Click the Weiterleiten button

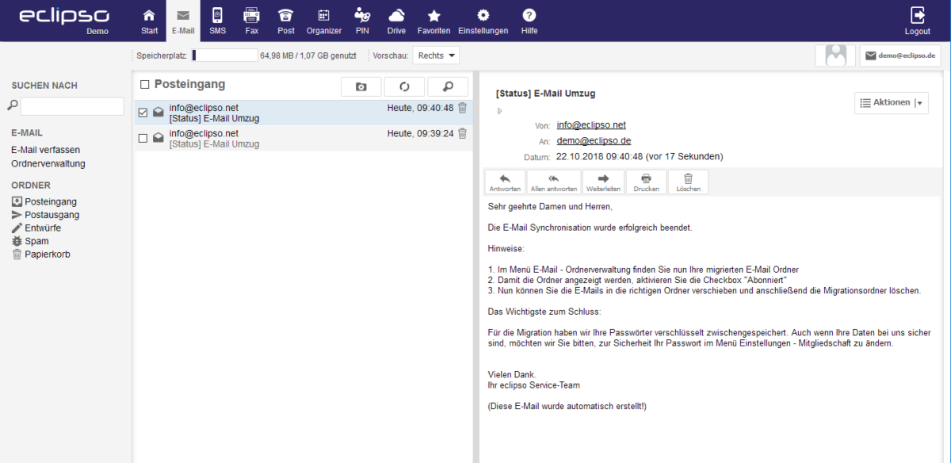coord(603,182)
